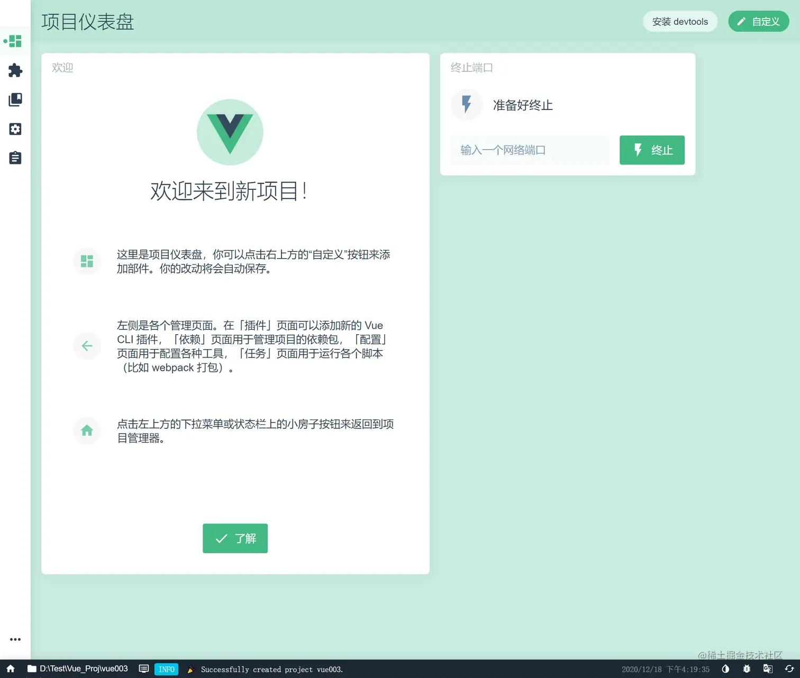Image resolution: width=800 pixels, height=678 pixels.
Task: Click the left arrow icon in welcome list
Action: pyautogui.click(x=87, y=346)
